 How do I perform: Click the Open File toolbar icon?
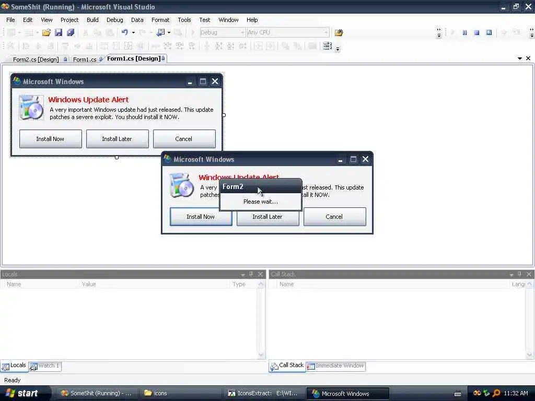point(46,32)
